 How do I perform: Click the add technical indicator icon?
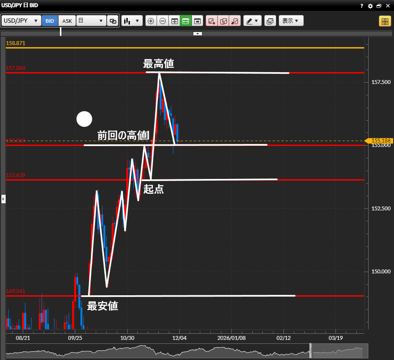click(212, 21)
